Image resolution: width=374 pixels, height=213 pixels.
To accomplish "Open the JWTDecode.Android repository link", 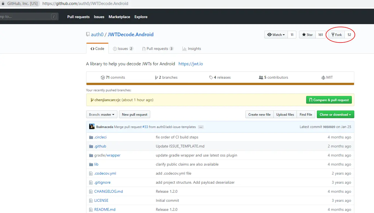I will tap(131, 35).
